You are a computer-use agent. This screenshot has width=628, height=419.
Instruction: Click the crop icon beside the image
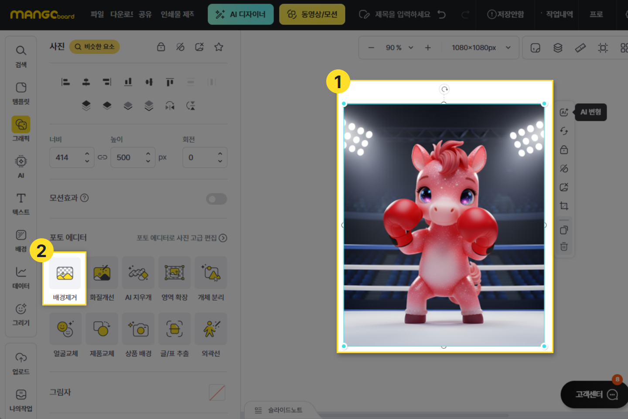(x=564, y=206)
